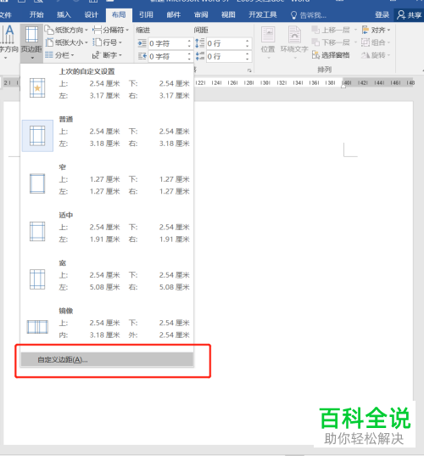Decrease spacing after with stepper arrow

click(248, 59)
